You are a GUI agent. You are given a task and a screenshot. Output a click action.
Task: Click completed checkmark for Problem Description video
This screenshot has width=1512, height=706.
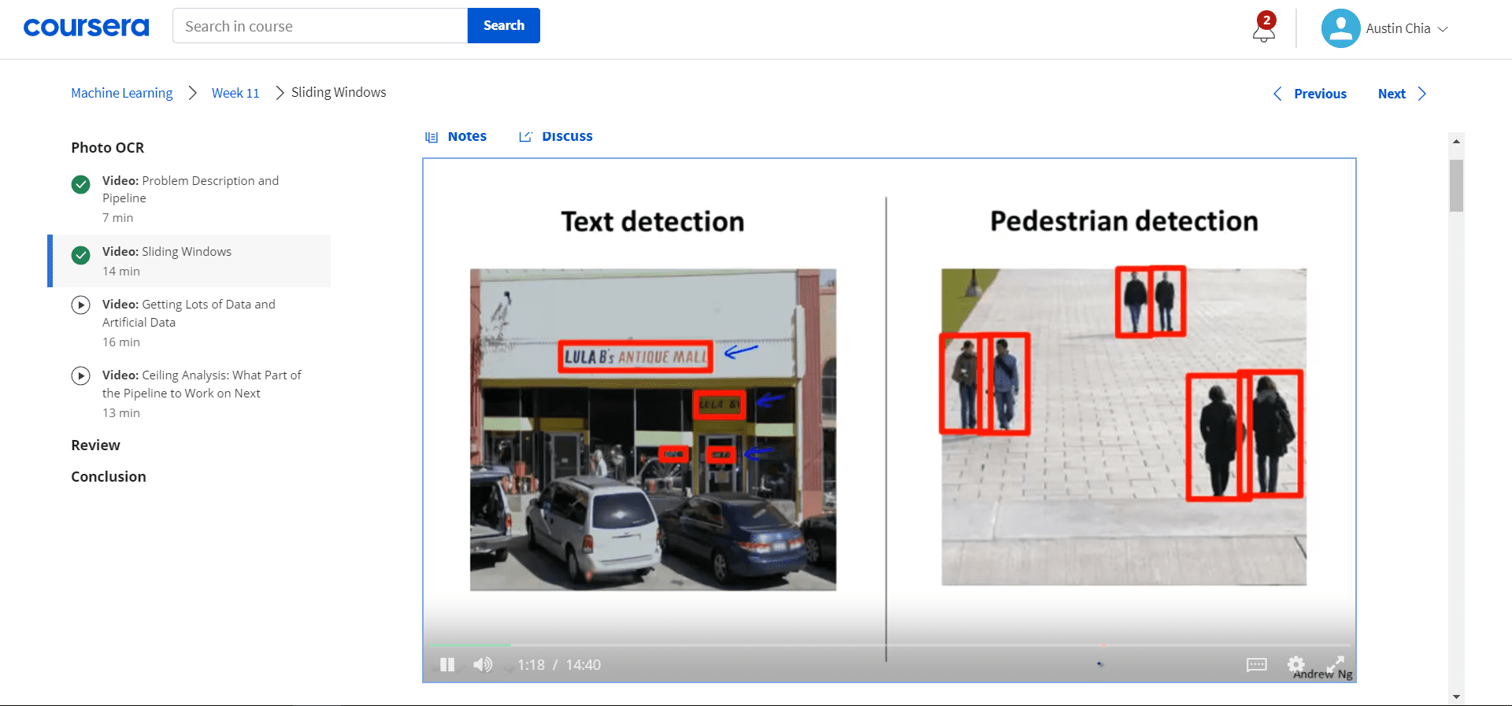point(80,185)
